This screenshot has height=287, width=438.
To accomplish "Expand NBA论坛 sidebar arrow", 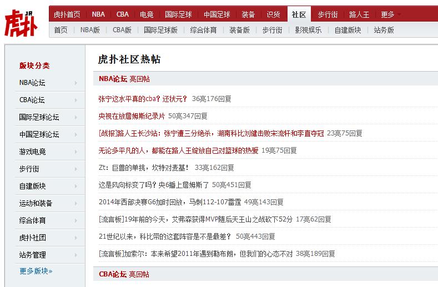I will point(75,83).
